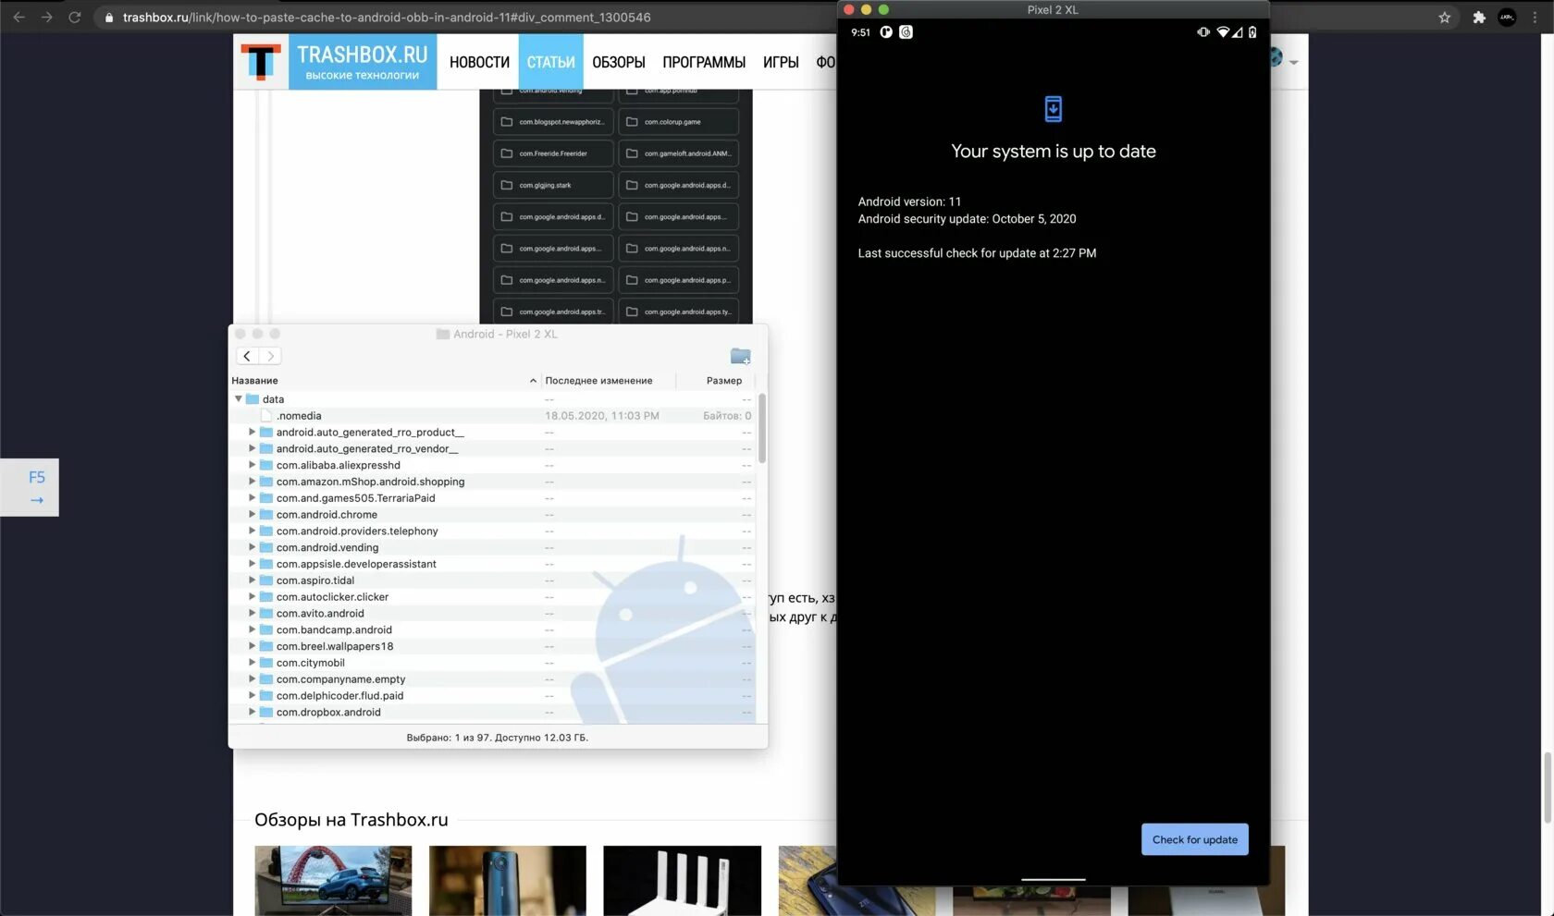Click the 'Your system is up to date' heading
Viewport: 1554px width, 916px height.
click(x=1054, y=152)
